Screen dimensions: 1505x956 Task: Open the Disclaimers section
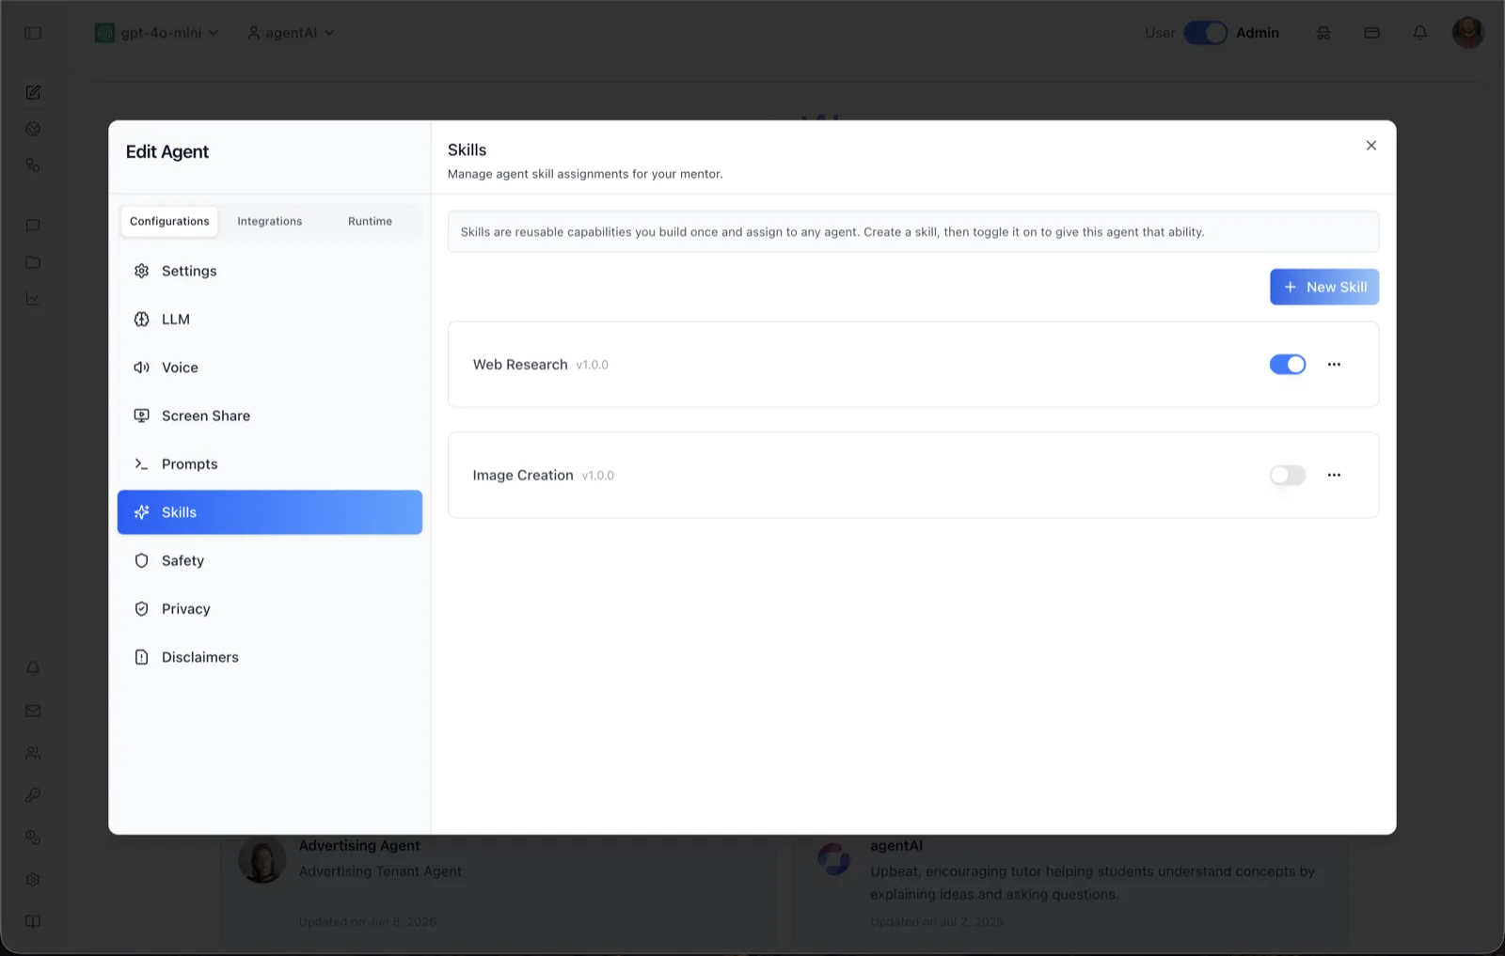(270, 657)
